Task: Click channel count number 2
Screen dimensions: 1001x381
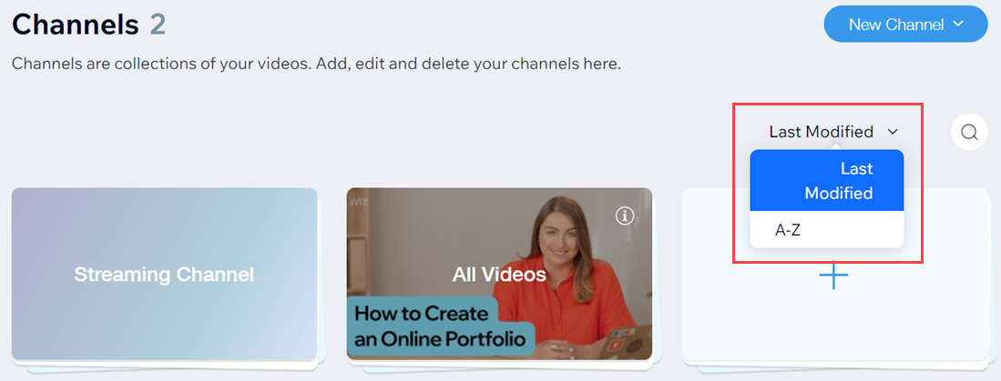Action: (x=158, y=25)
